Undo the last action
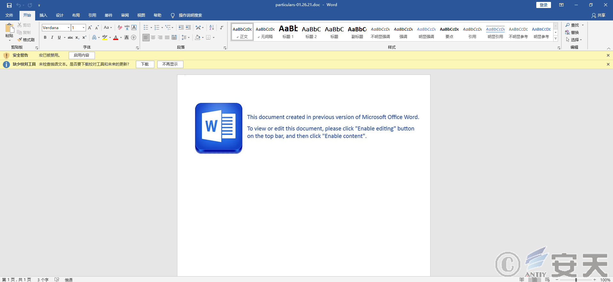This screenshot has height=282, width=613. tap(19, 5)
